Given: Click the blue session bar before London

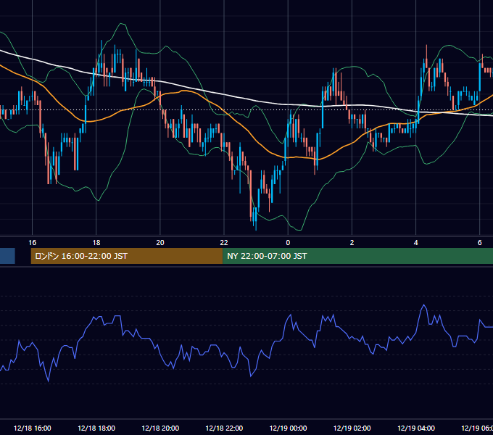Looking at the screenshot, I should 7,256.
